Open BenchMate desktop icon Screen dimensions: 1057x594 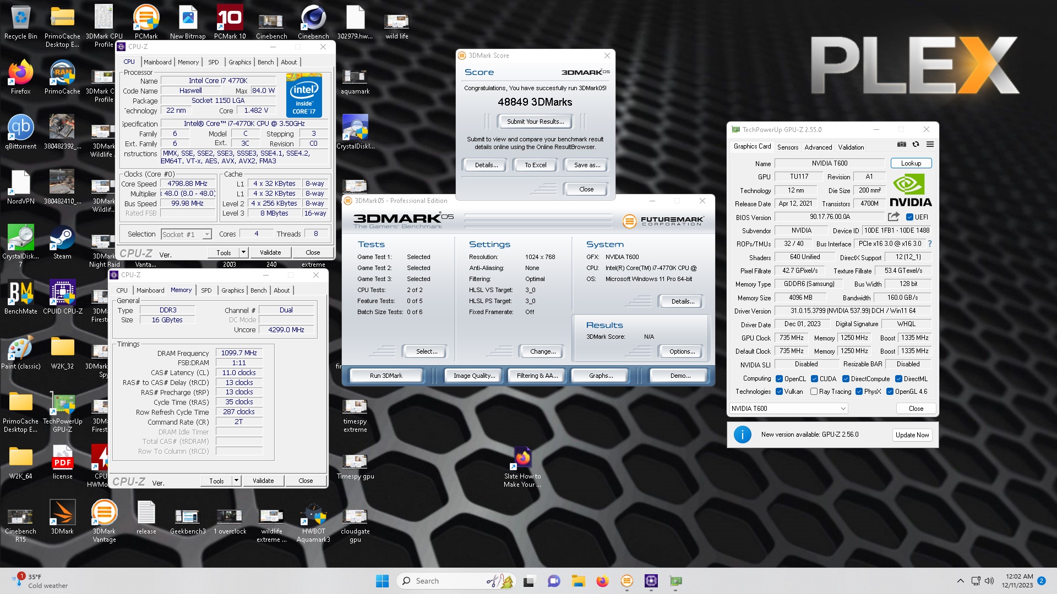coord(20,297)
